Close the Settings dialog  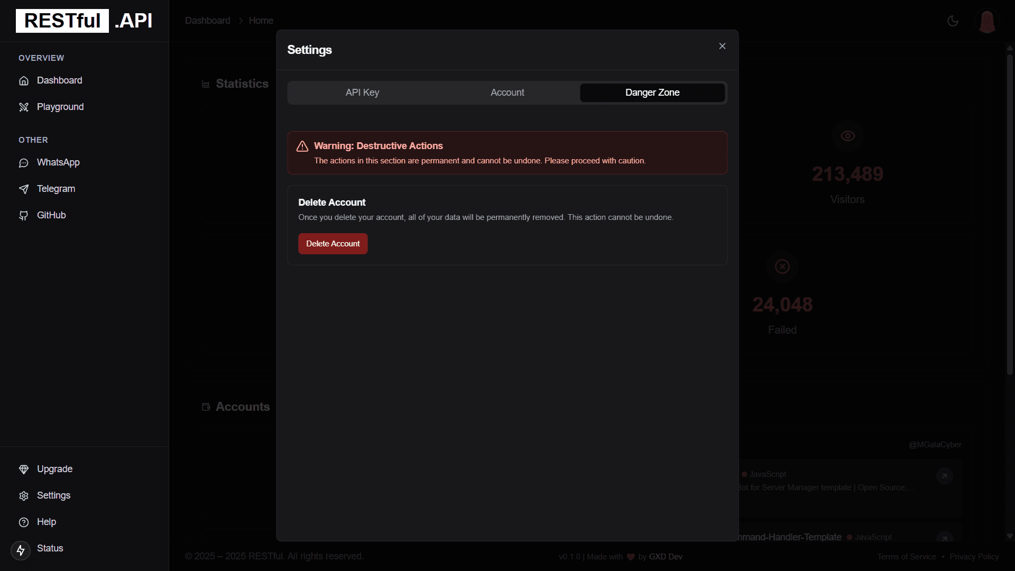pyautogui.click(x=722, y=47)
